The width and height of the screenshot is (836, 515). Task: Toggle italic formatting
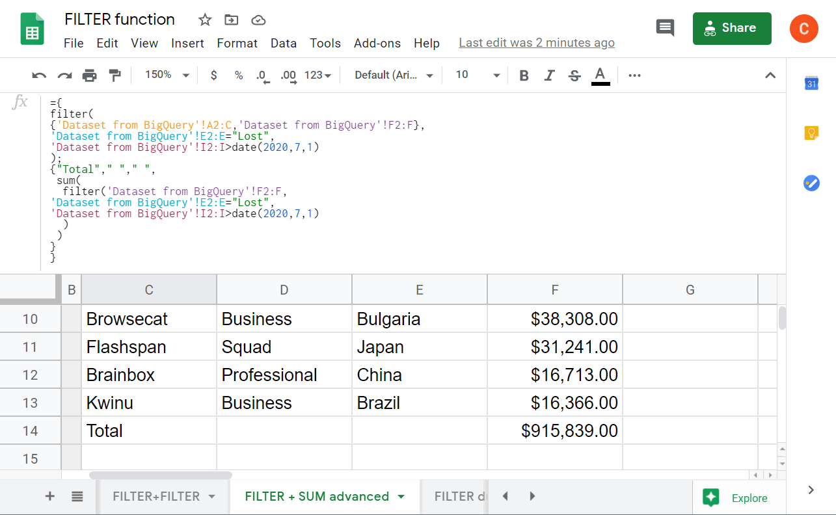(549, 75)
